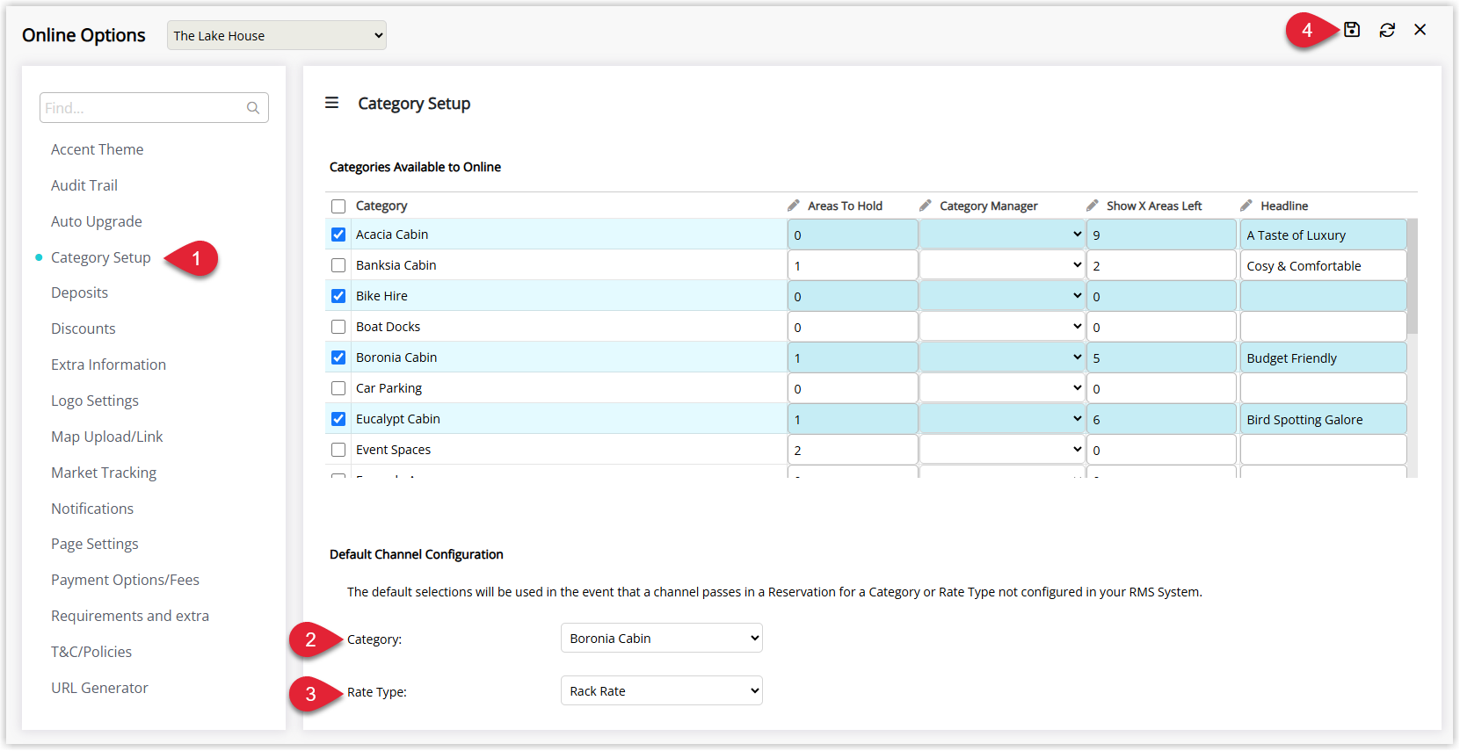This screenshot has width=1460, height=751.
Task: Go to Page Settings
Action: 95,544
